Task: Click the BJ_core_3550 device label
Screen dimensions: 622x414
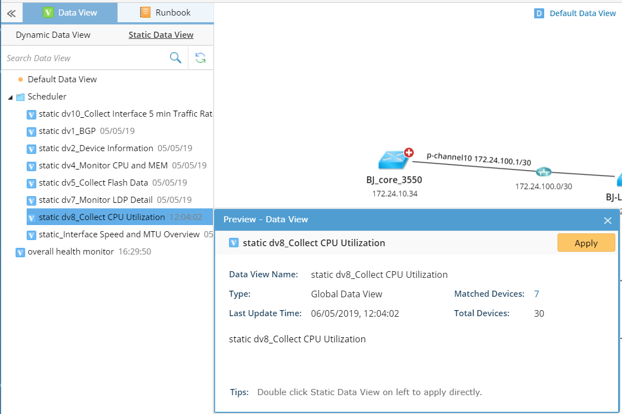Action: 394,180
